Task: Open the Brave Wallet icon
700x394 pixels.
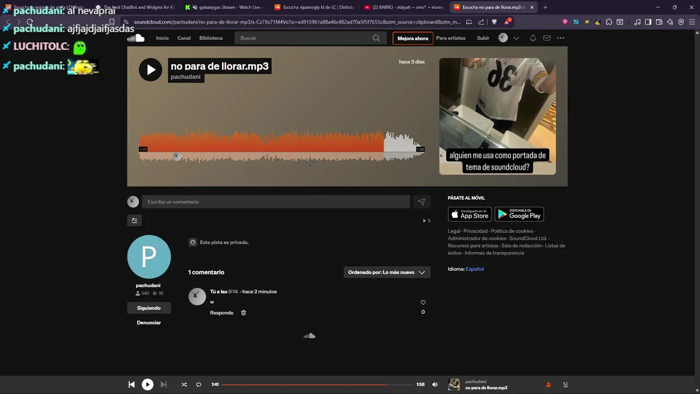Action: 659,22
